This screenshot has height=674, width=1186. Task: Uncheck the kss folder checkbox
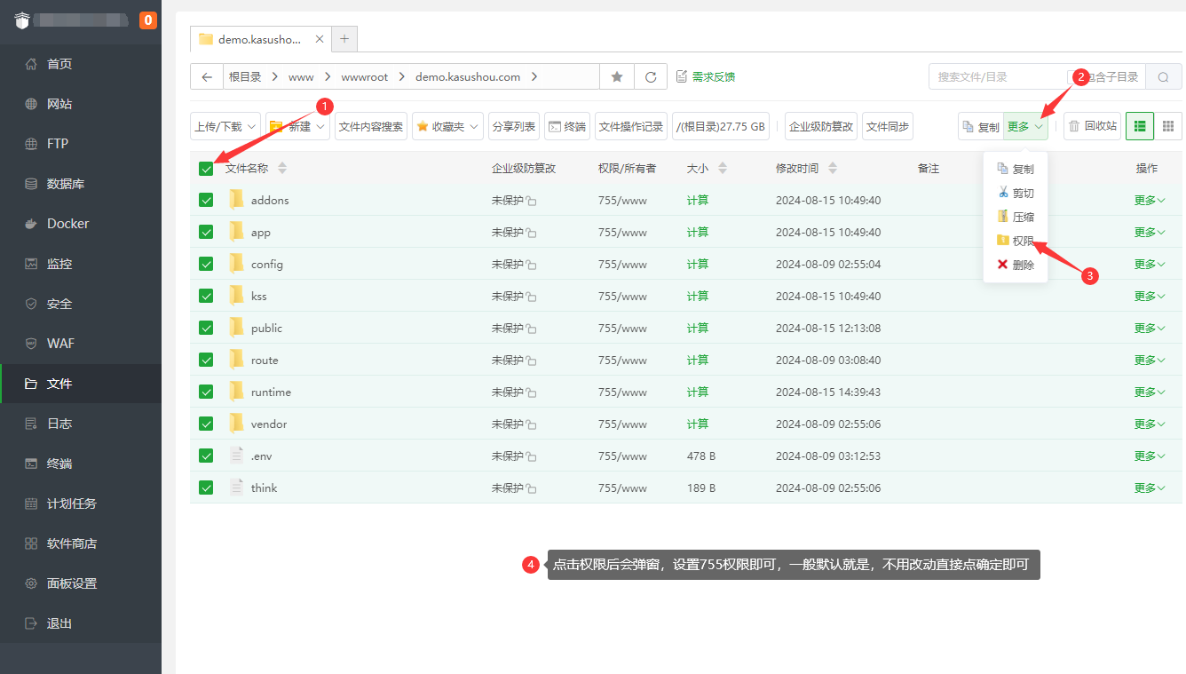(206, 297)
